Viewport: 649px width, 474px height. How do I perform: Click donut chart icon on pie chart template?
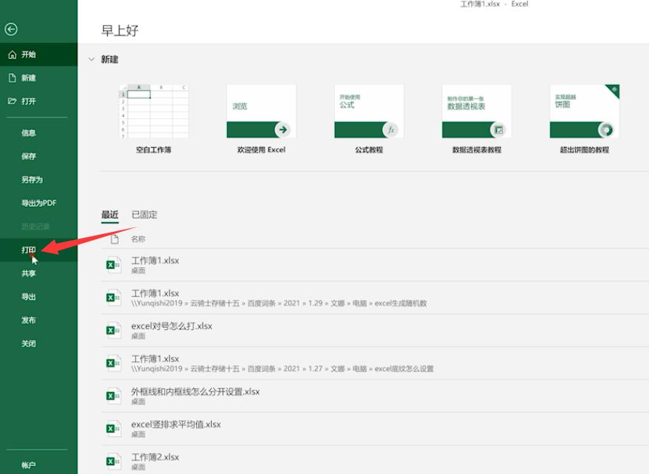[x=606, y=130]
